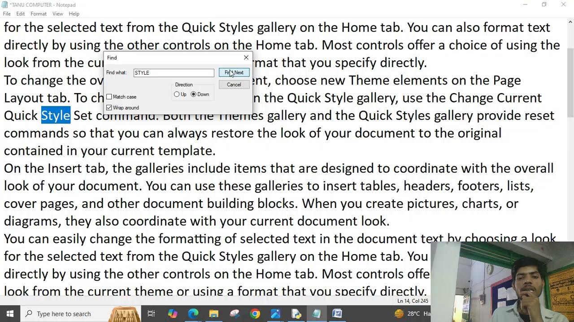Click the taskbar search box
The width and height of the screenshot is (574, 322).
[81, 314]
